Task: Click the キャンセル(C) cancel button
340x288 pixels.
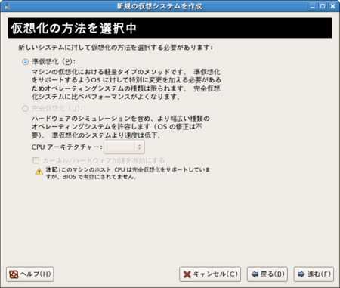Action: point(210,274)
